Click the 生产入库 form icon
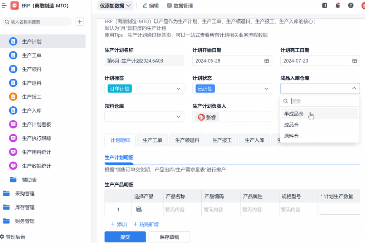 (13, 111)
